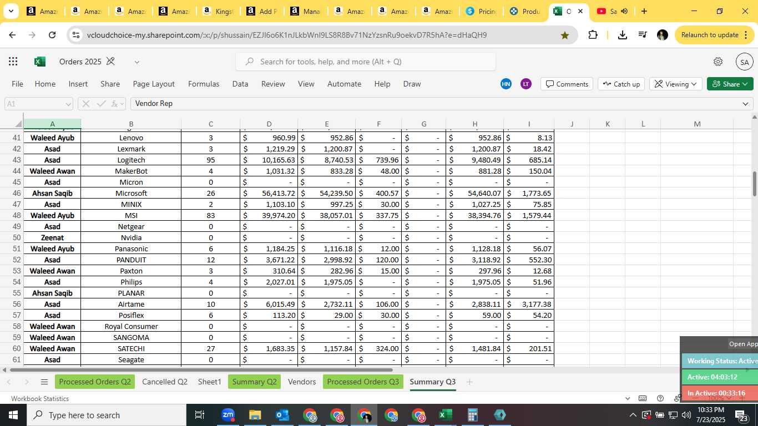Image resolution: width=758 pixels, height=426 pixels.
Task: Open Chrome extensions puzzle icon
Action: (x=593, y=35)
